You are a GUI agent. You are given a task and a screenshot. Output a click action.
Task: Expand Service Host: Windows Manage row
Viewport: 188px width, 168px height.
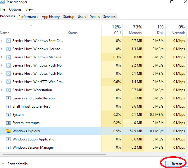(1, 57)
